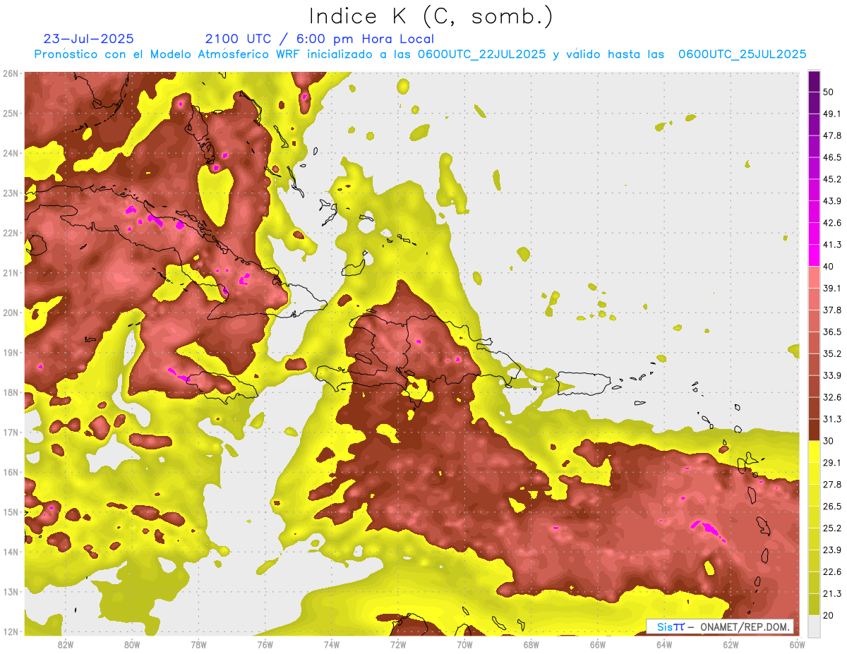Click the magenta swatch between 40 and 41.3
Screen dimensions: 847x654
pos(814,255)
